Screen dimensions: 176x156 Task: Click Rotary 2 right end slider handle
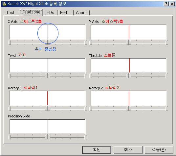point(167,108)
